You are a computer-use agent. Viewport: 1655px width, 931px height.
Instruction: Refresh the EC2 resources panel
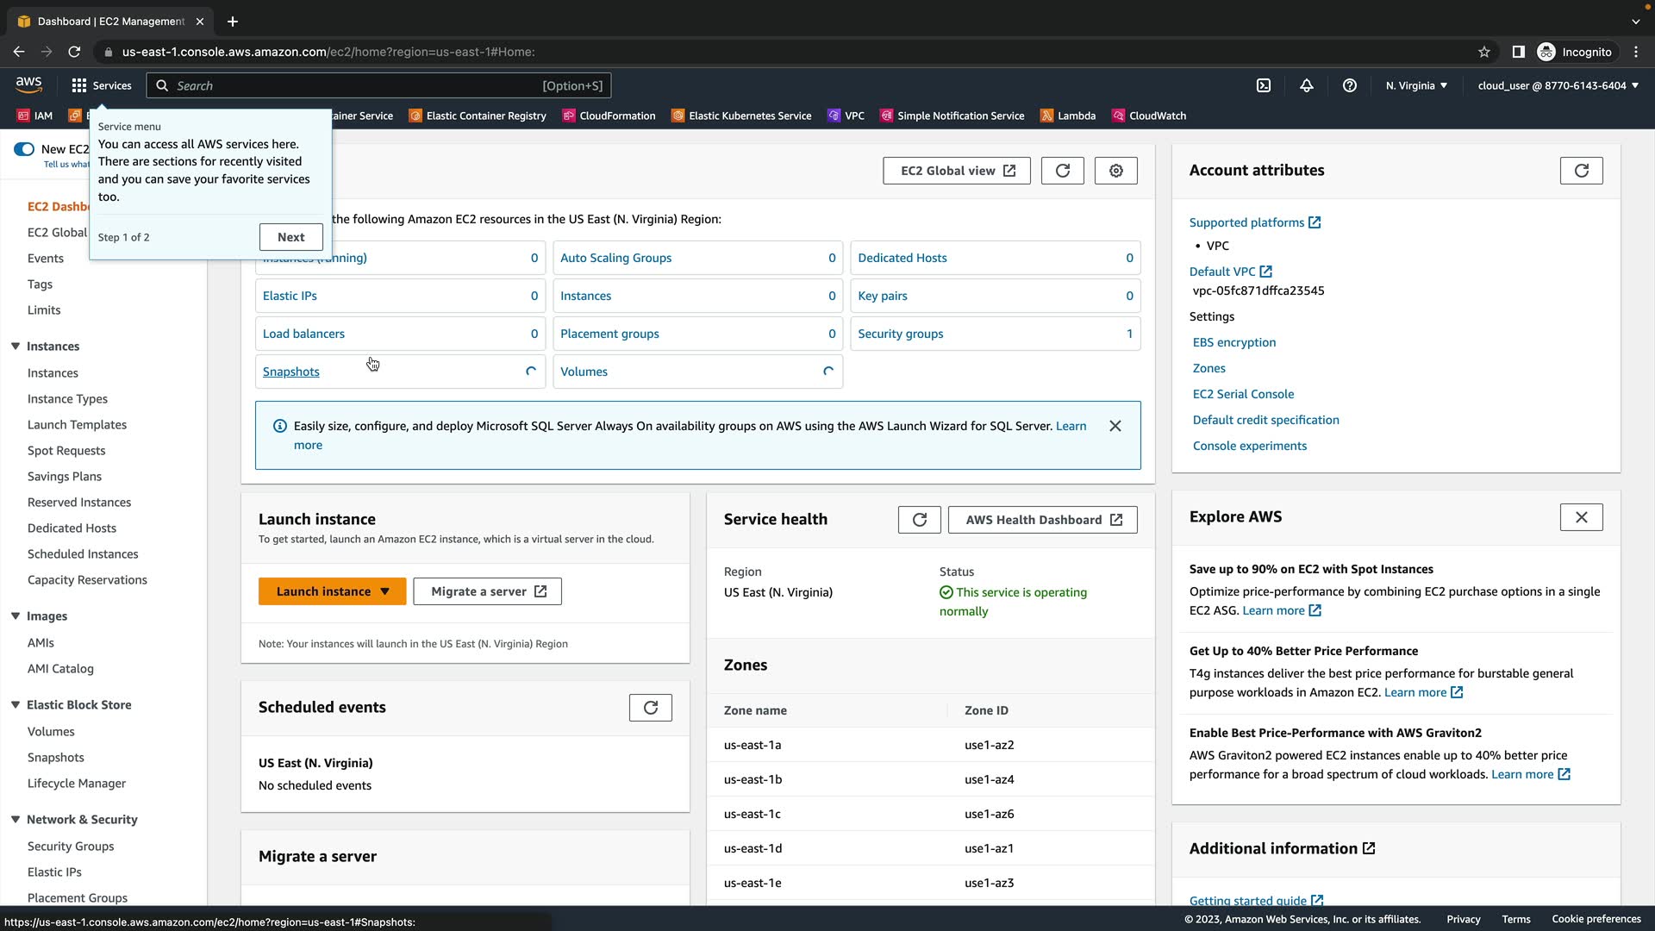1062,171
